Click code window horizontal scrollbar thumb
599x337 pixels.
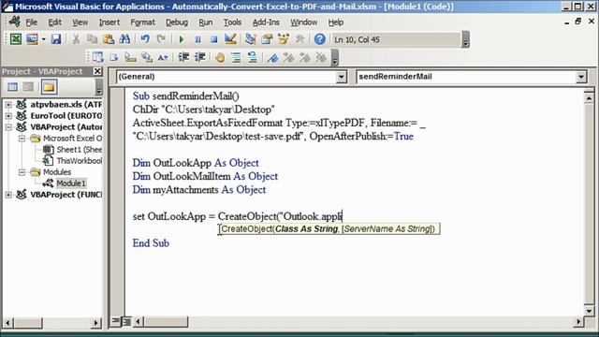click(166, 322)
